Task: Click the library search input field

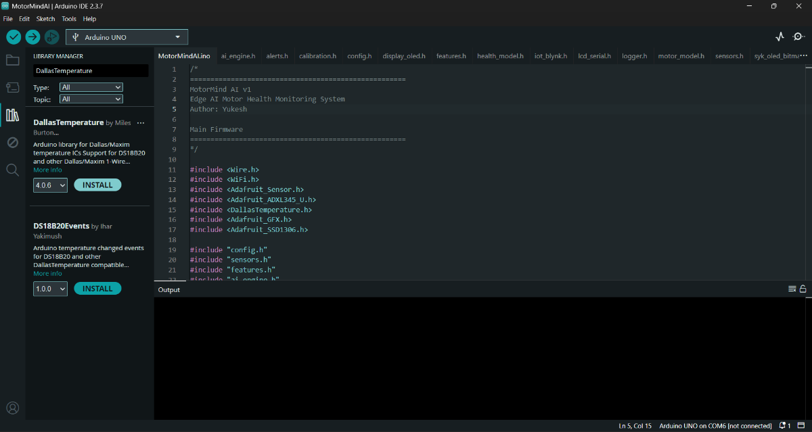Action: pos(90,70)
